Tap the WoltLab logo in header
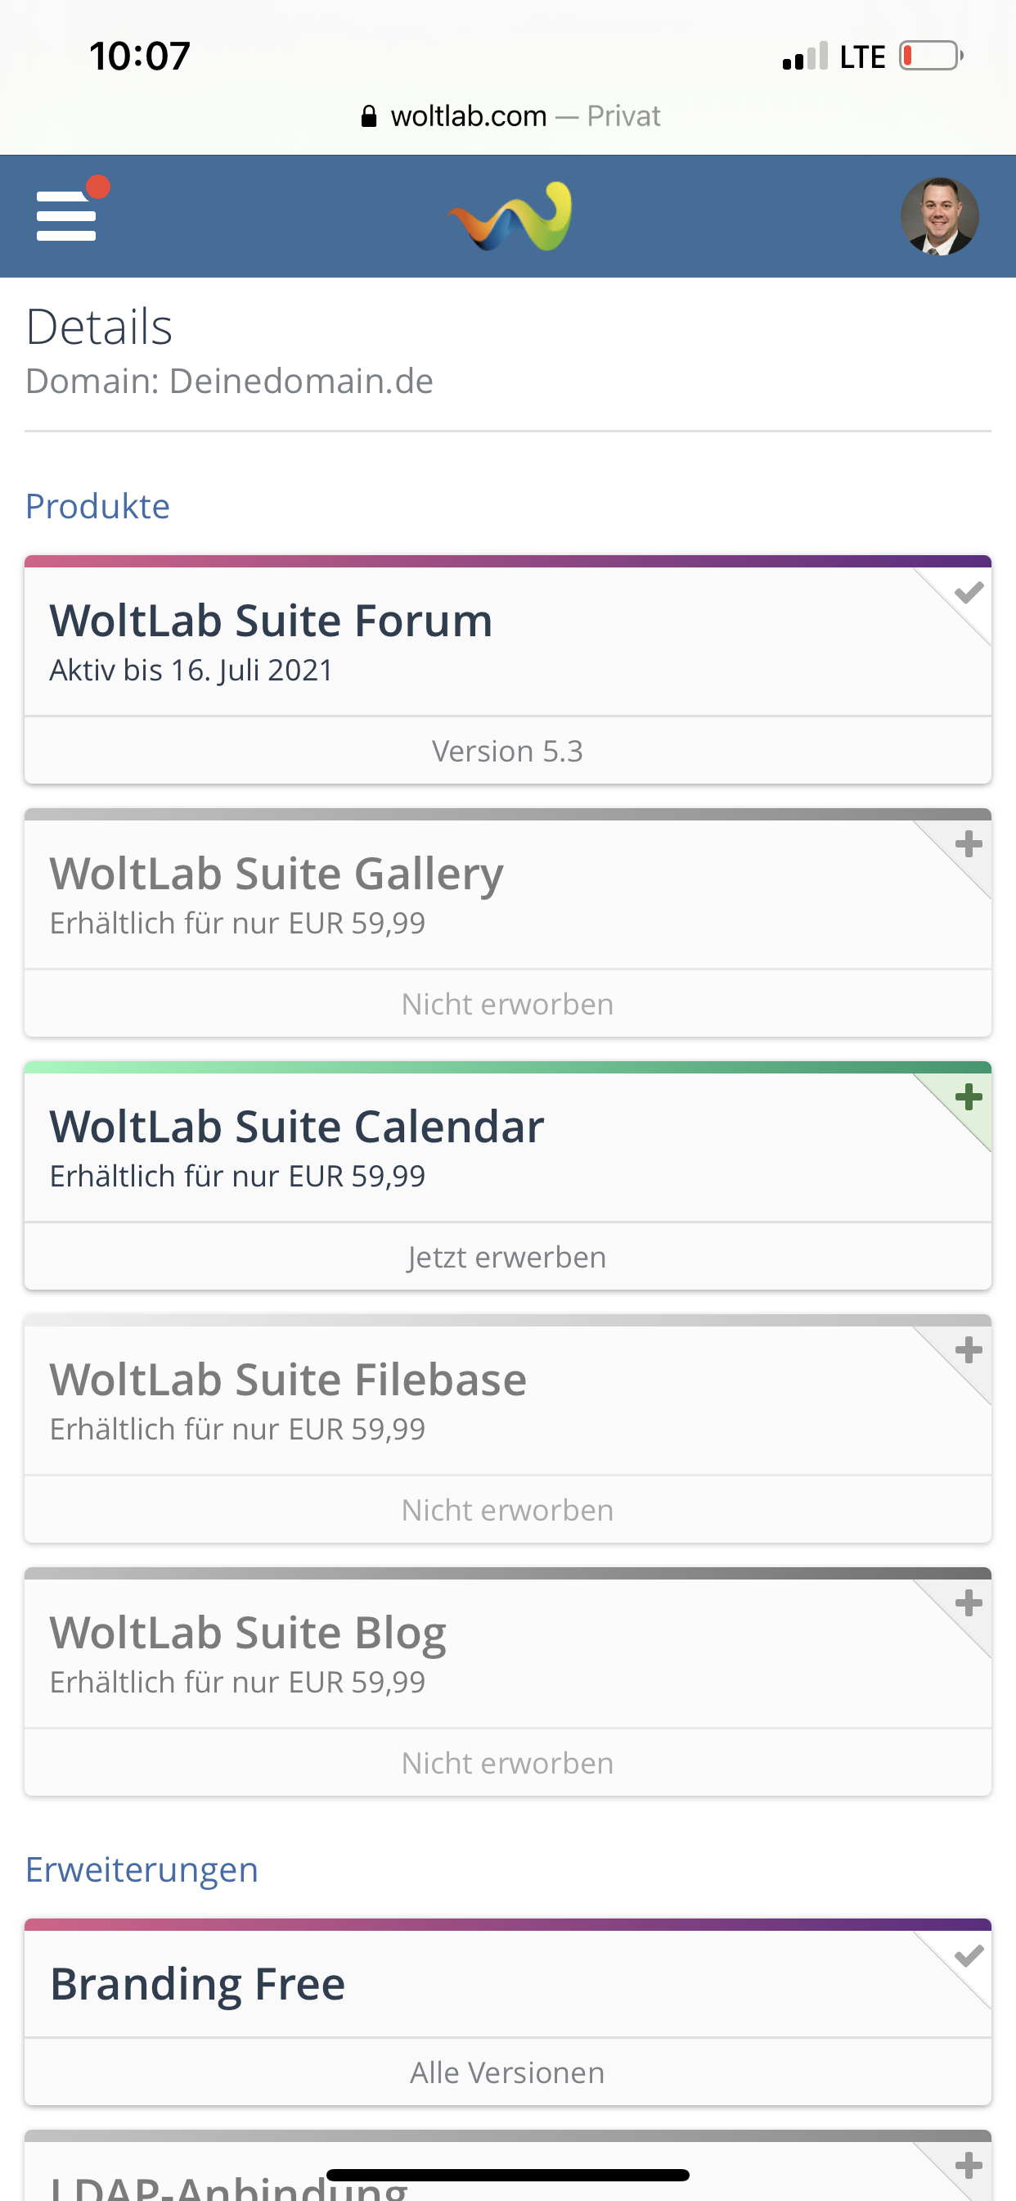The width and height of the screenshot is (1016, 2201). coord(510,216)
